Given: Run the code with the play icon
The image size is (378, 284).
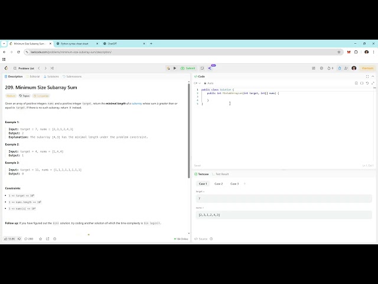Looking at the screenshot, I should point(175,69).
